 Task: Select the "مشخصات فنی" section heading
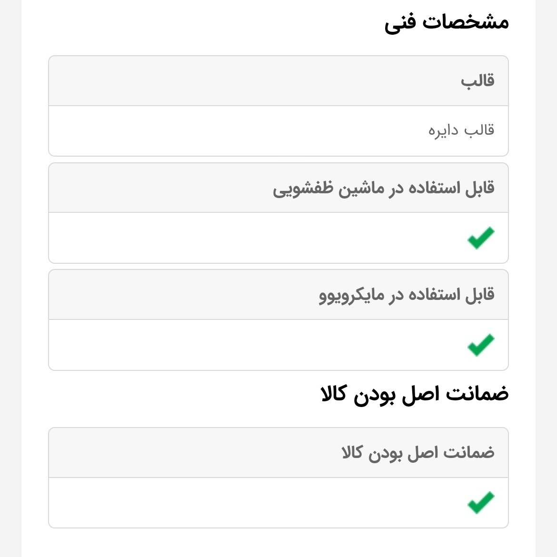(447, 22)
